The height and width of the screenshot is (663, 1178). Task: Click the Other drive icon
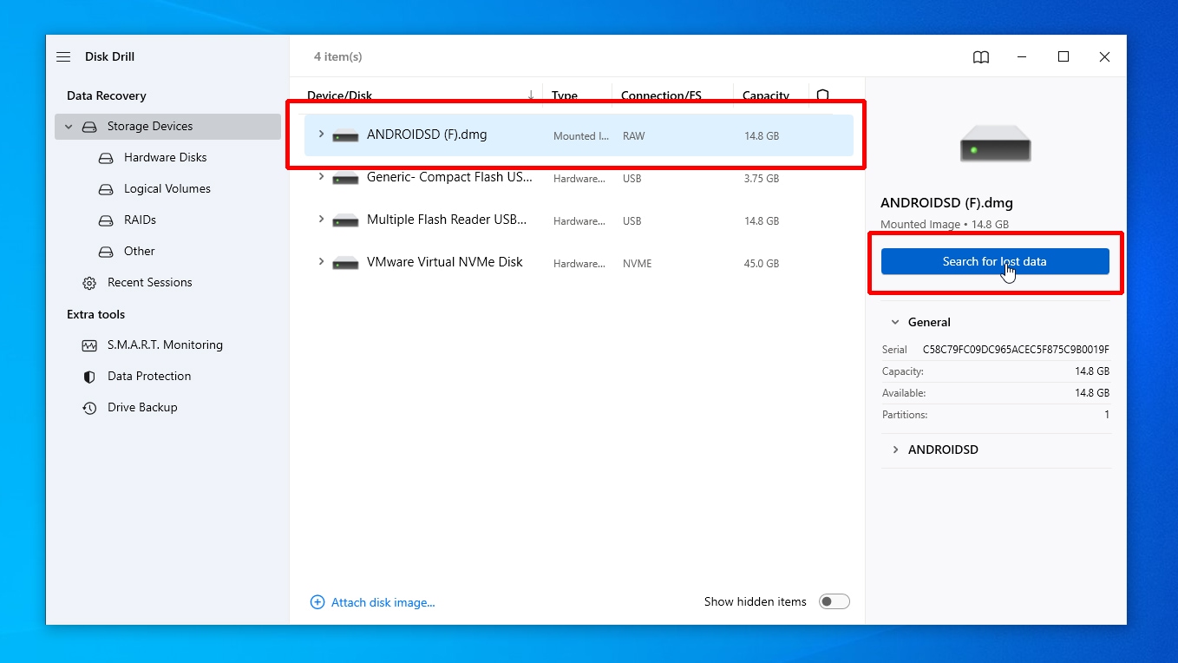[106, 252]
